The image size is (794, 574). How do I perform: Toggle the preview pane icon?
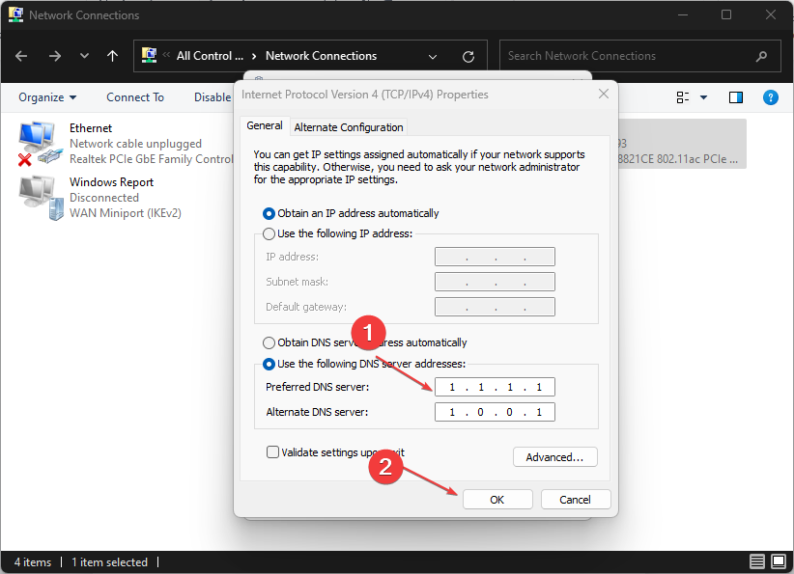736,97
